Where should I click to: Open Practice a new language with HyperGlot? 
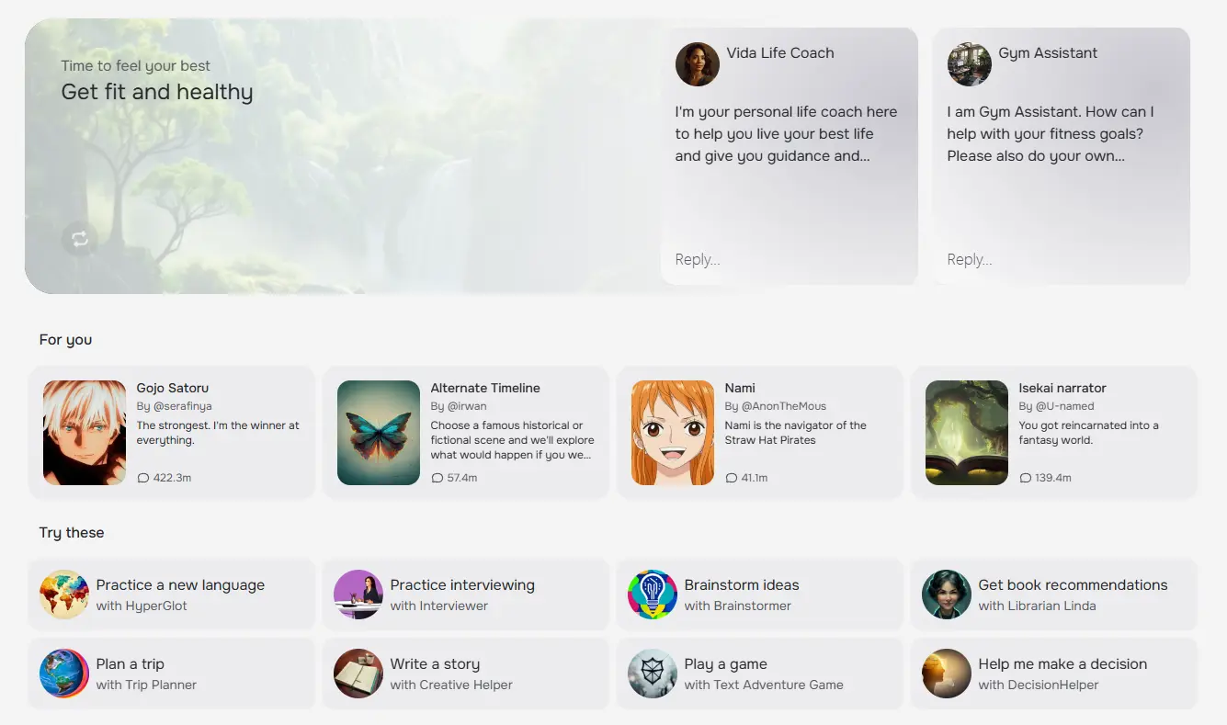pos(171,594)
